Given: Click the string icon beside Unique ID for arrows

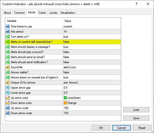Looking at the screenshot, I should 8,83.
